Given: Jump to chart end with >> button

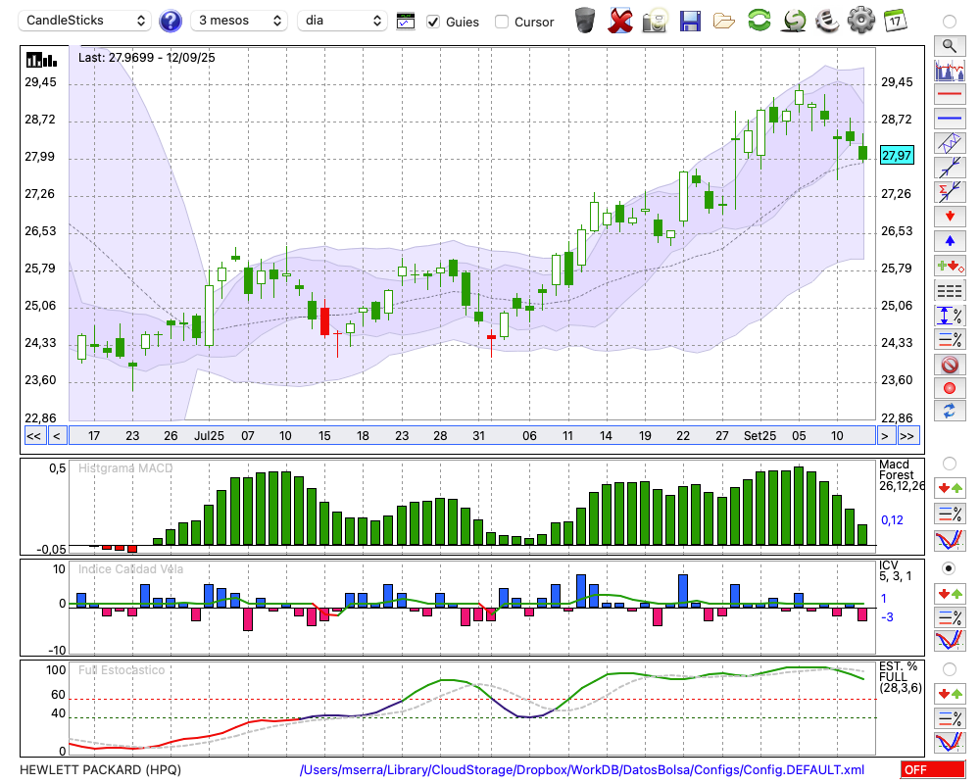Looking at the screenshot, I should coord(908,436).
